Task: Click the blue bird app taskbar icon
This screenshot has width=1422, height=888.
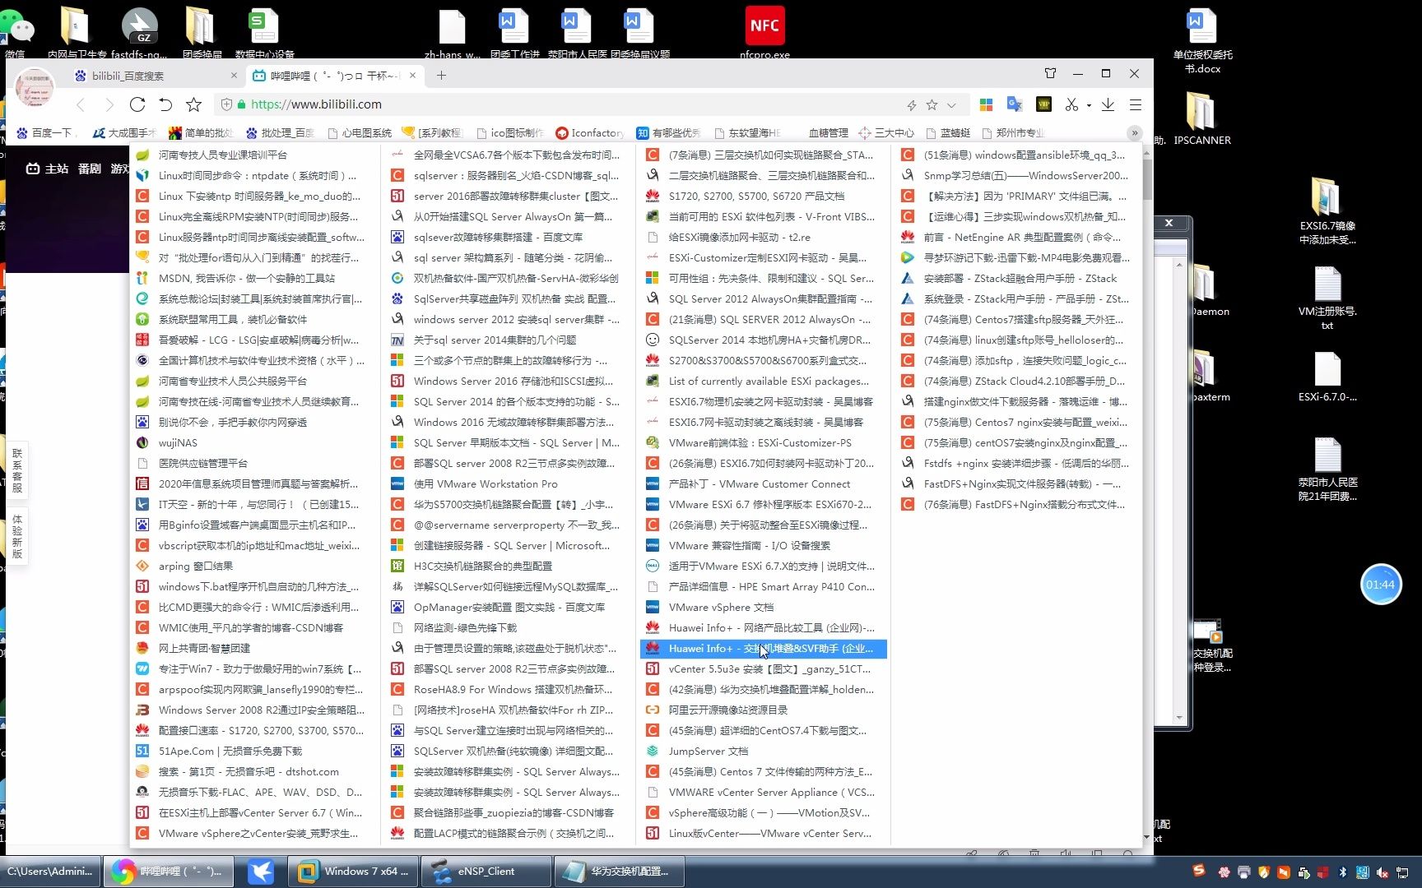Action: point(261,871)
